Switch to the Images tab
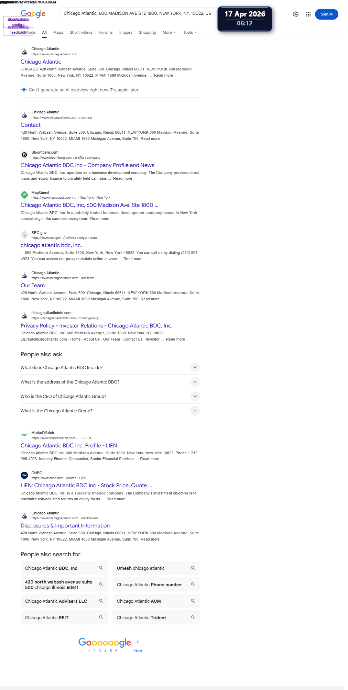Screen dimensions: 348x690 pos(126,32)
